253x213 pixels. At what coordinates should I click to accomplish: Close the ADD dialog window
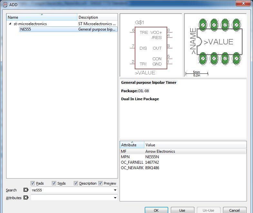click(243, 3)
